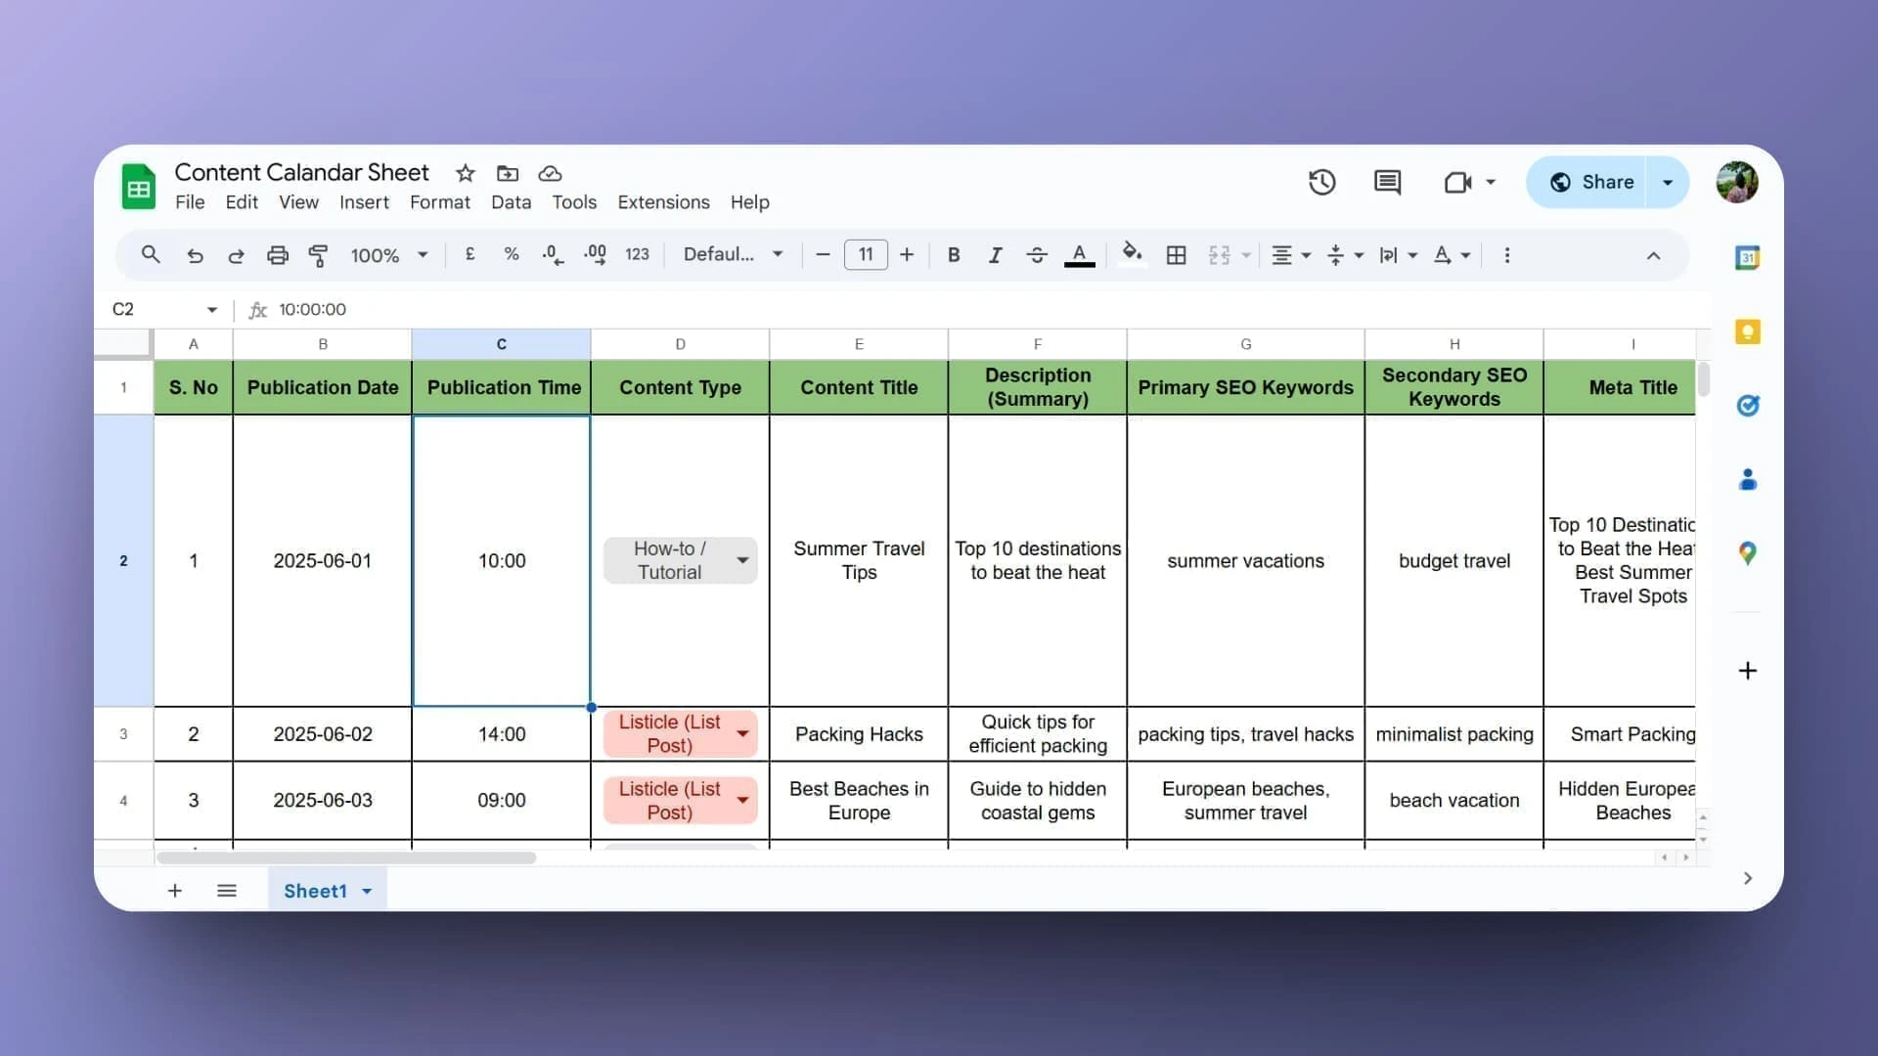
Task: Expand the zoom 100% dropdown
Action: point(389,255)
